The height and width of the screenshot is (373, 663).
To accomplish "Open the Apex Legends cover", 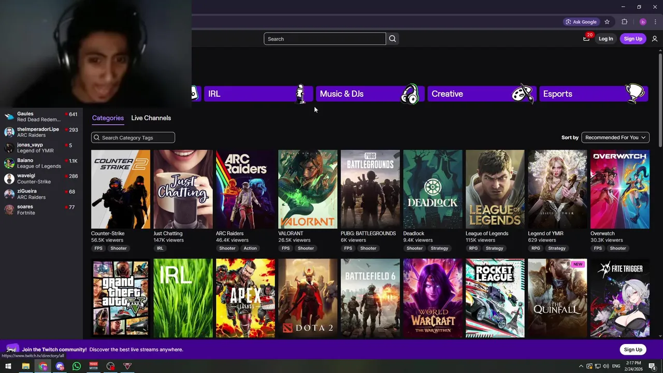I will point(246,298).
